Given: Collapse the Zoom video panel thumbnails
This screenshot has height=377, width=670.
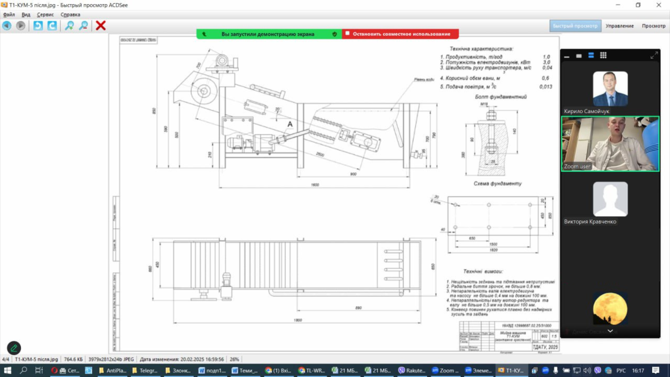Looking at the screenshot, I should coord(567,56).
